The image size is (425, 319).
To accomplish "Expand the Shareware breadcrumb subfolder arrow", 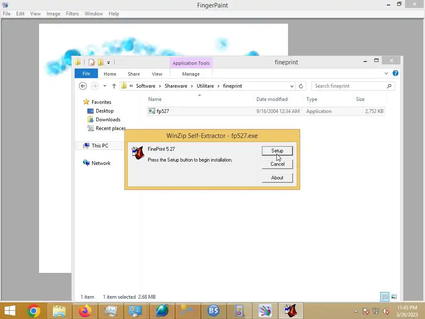I will click(x=192, y=86).
